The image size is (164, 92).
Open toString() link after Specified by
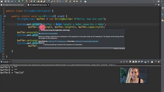[51, 41]
